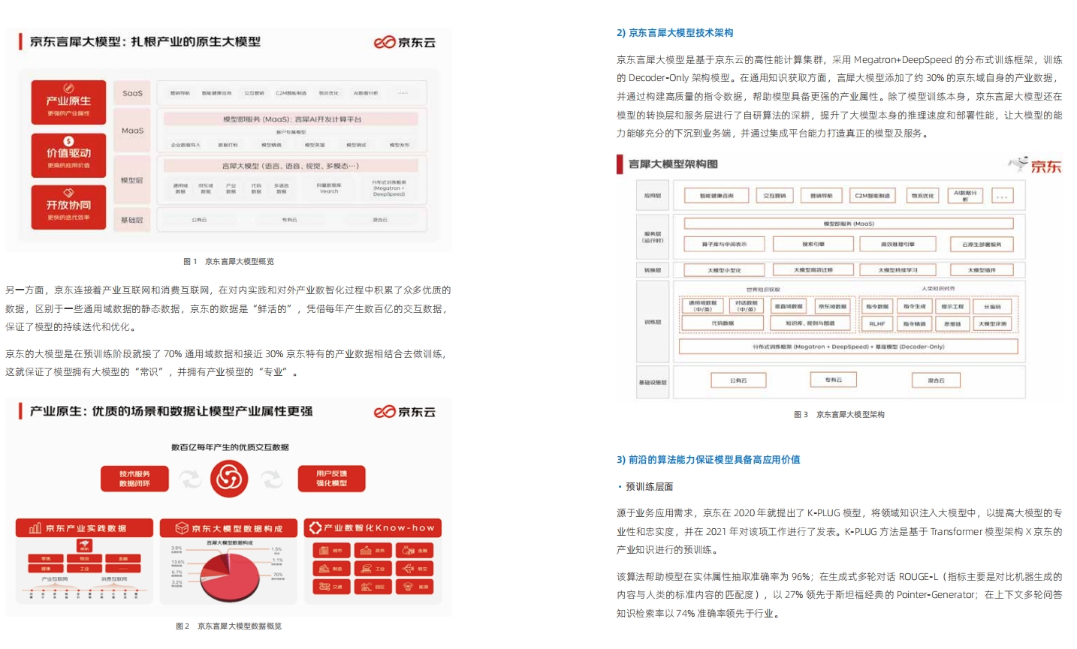This screenshot has width=1077, height=649.
Task: Click the 城市 tile in Know-how grid
Action: (x=331, y=550)
